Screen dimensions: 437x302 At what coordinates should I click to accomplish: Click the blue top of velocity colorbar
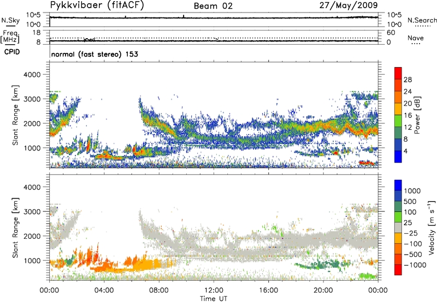(x=398, y=185)
